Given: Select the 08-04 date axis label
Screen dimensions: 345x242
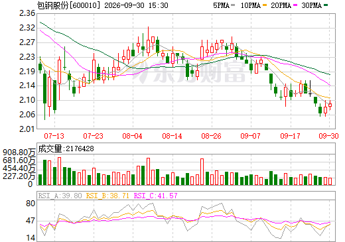Looking at the screenshot, I should tap(133, 136).
